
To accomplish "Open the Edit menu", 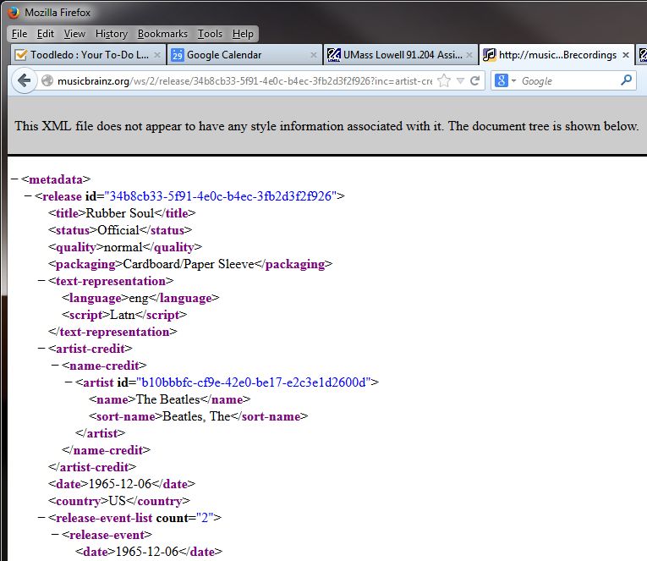I will [46, 34].
